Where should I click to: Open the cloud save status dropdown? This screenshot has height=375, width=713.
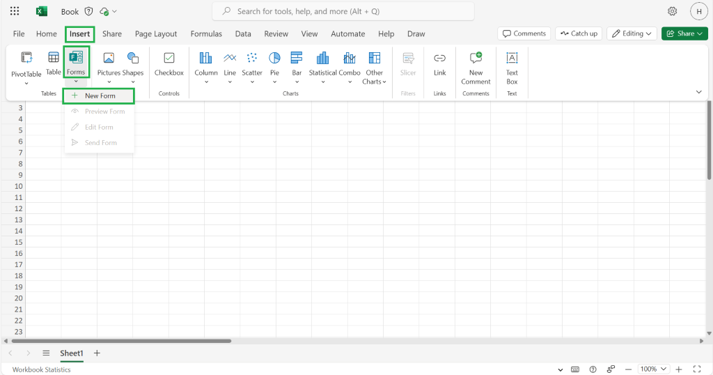108,11
